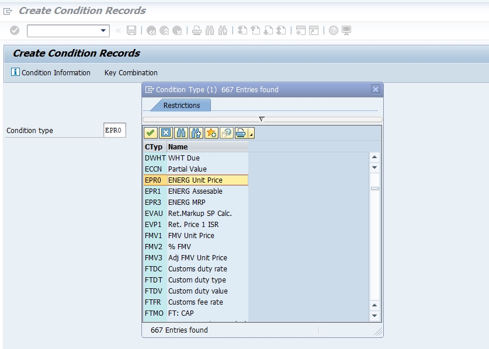The width and height of the screenshot is (489, 349).
Task: Click the Exit up-arrow icon
Action: (x=164, y=30)
